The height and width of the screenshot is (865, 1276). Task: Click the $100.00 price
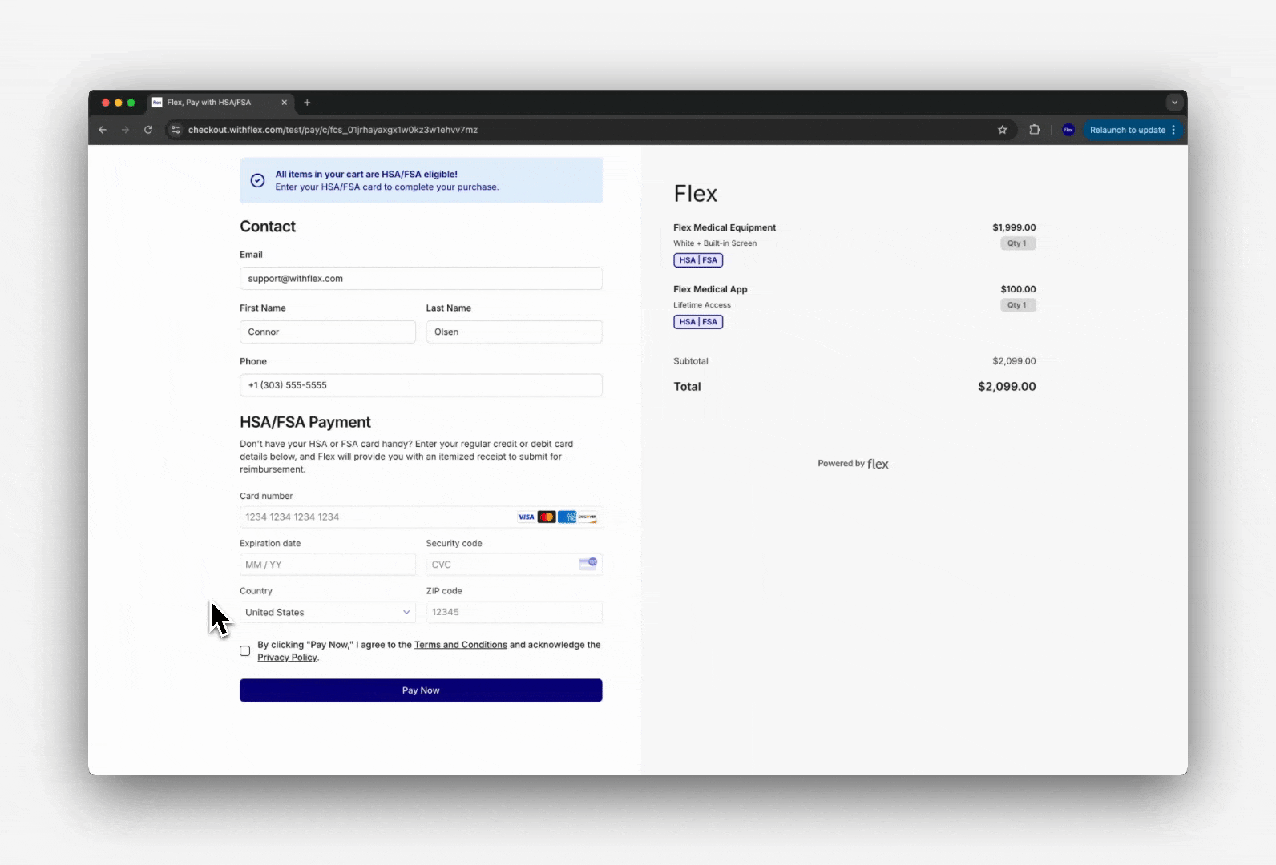[x=1018, y=289]
